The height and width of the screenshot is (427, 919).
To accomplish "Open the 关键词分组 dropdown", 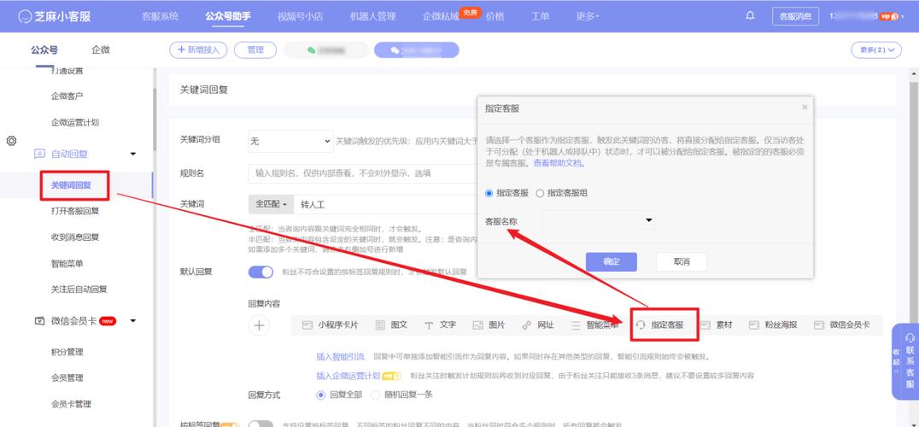I will coord(290,141).
